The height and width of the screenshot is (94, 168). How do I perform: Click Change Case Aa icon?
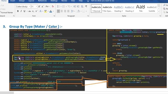[x=47, y=6]
